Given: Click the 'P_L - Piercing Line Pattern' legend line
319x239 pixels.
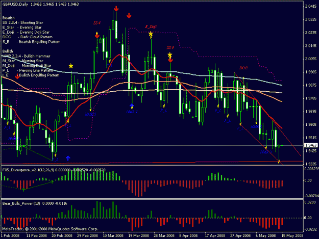Looking at the screenshot, I should tap(28, 70).
